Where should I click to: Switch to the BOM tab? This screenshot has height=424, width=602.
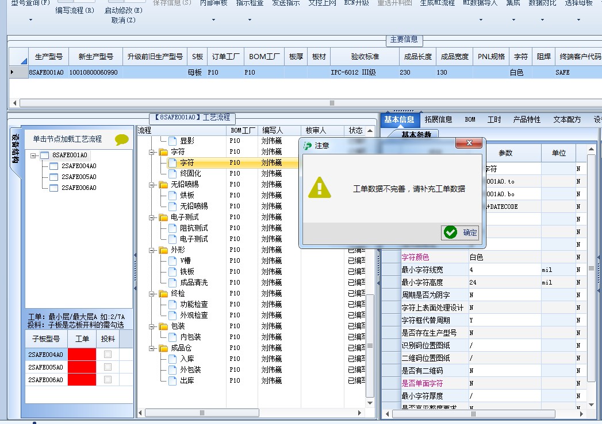470,119
